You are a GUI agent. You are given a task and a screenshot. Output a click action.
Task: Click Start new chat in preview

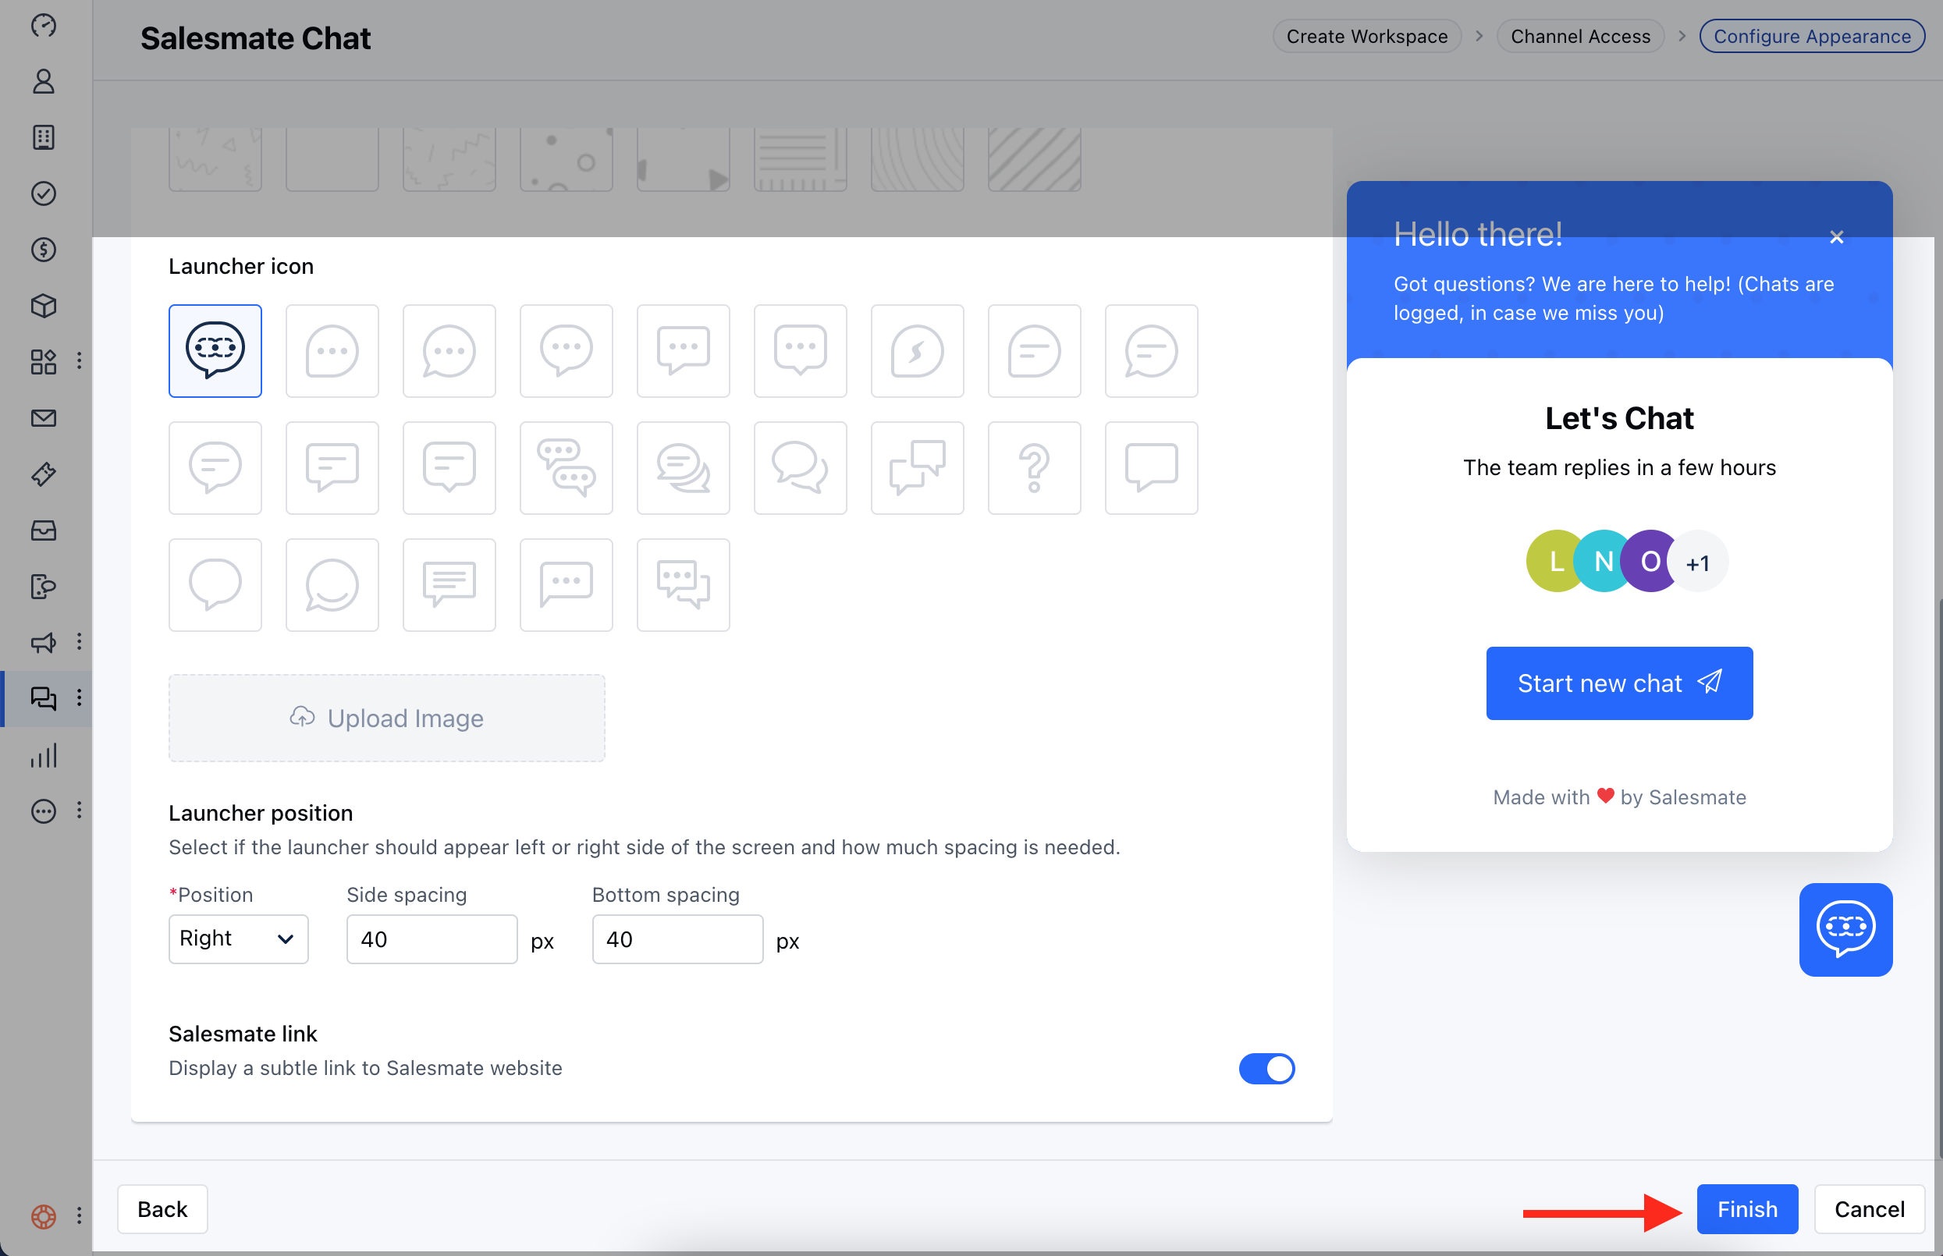tap(1619, 683)
